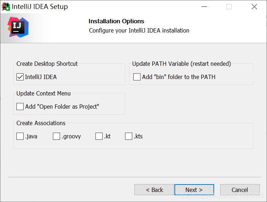Click the "Installation Options" heading
Image resolution: width=267 pixels, height=202 pixels.
116,21
